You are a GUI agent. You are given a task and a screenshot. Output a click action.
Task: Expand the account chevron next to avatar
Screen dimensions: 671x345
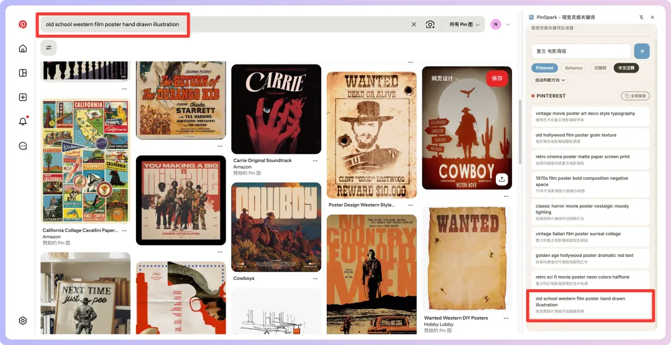coord(508,24)
